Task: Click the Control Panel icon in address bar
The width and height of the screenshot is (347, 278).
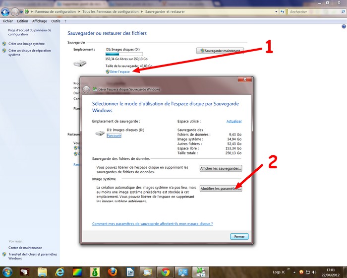Action: pos(27,11)
